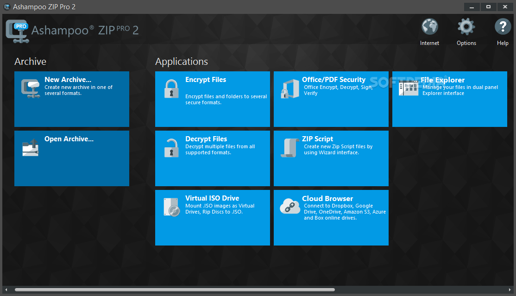Click the Options label text

pos(466,43)
